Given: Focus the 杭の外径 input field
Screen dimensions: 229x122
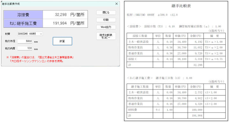Looking at the screenshot, I should [25, 41].
